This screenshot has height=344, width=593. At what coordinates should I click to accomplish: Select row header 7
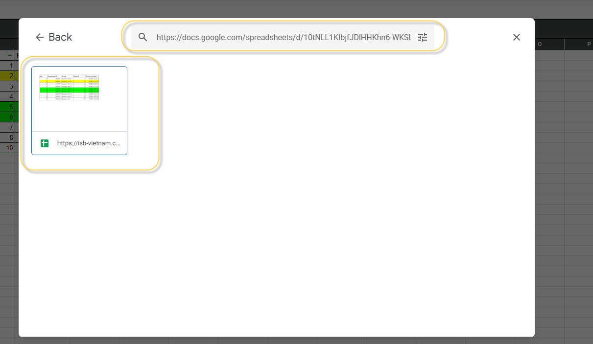9,127
